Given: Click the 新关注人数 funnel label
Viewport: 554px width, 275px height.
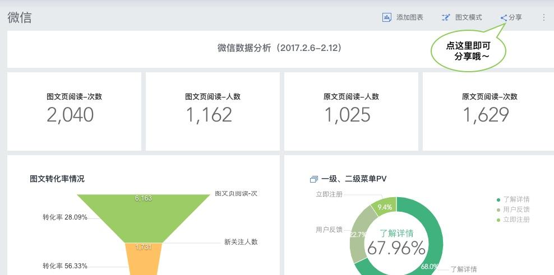Looking at the screenshot, I should tap(241, 242).
